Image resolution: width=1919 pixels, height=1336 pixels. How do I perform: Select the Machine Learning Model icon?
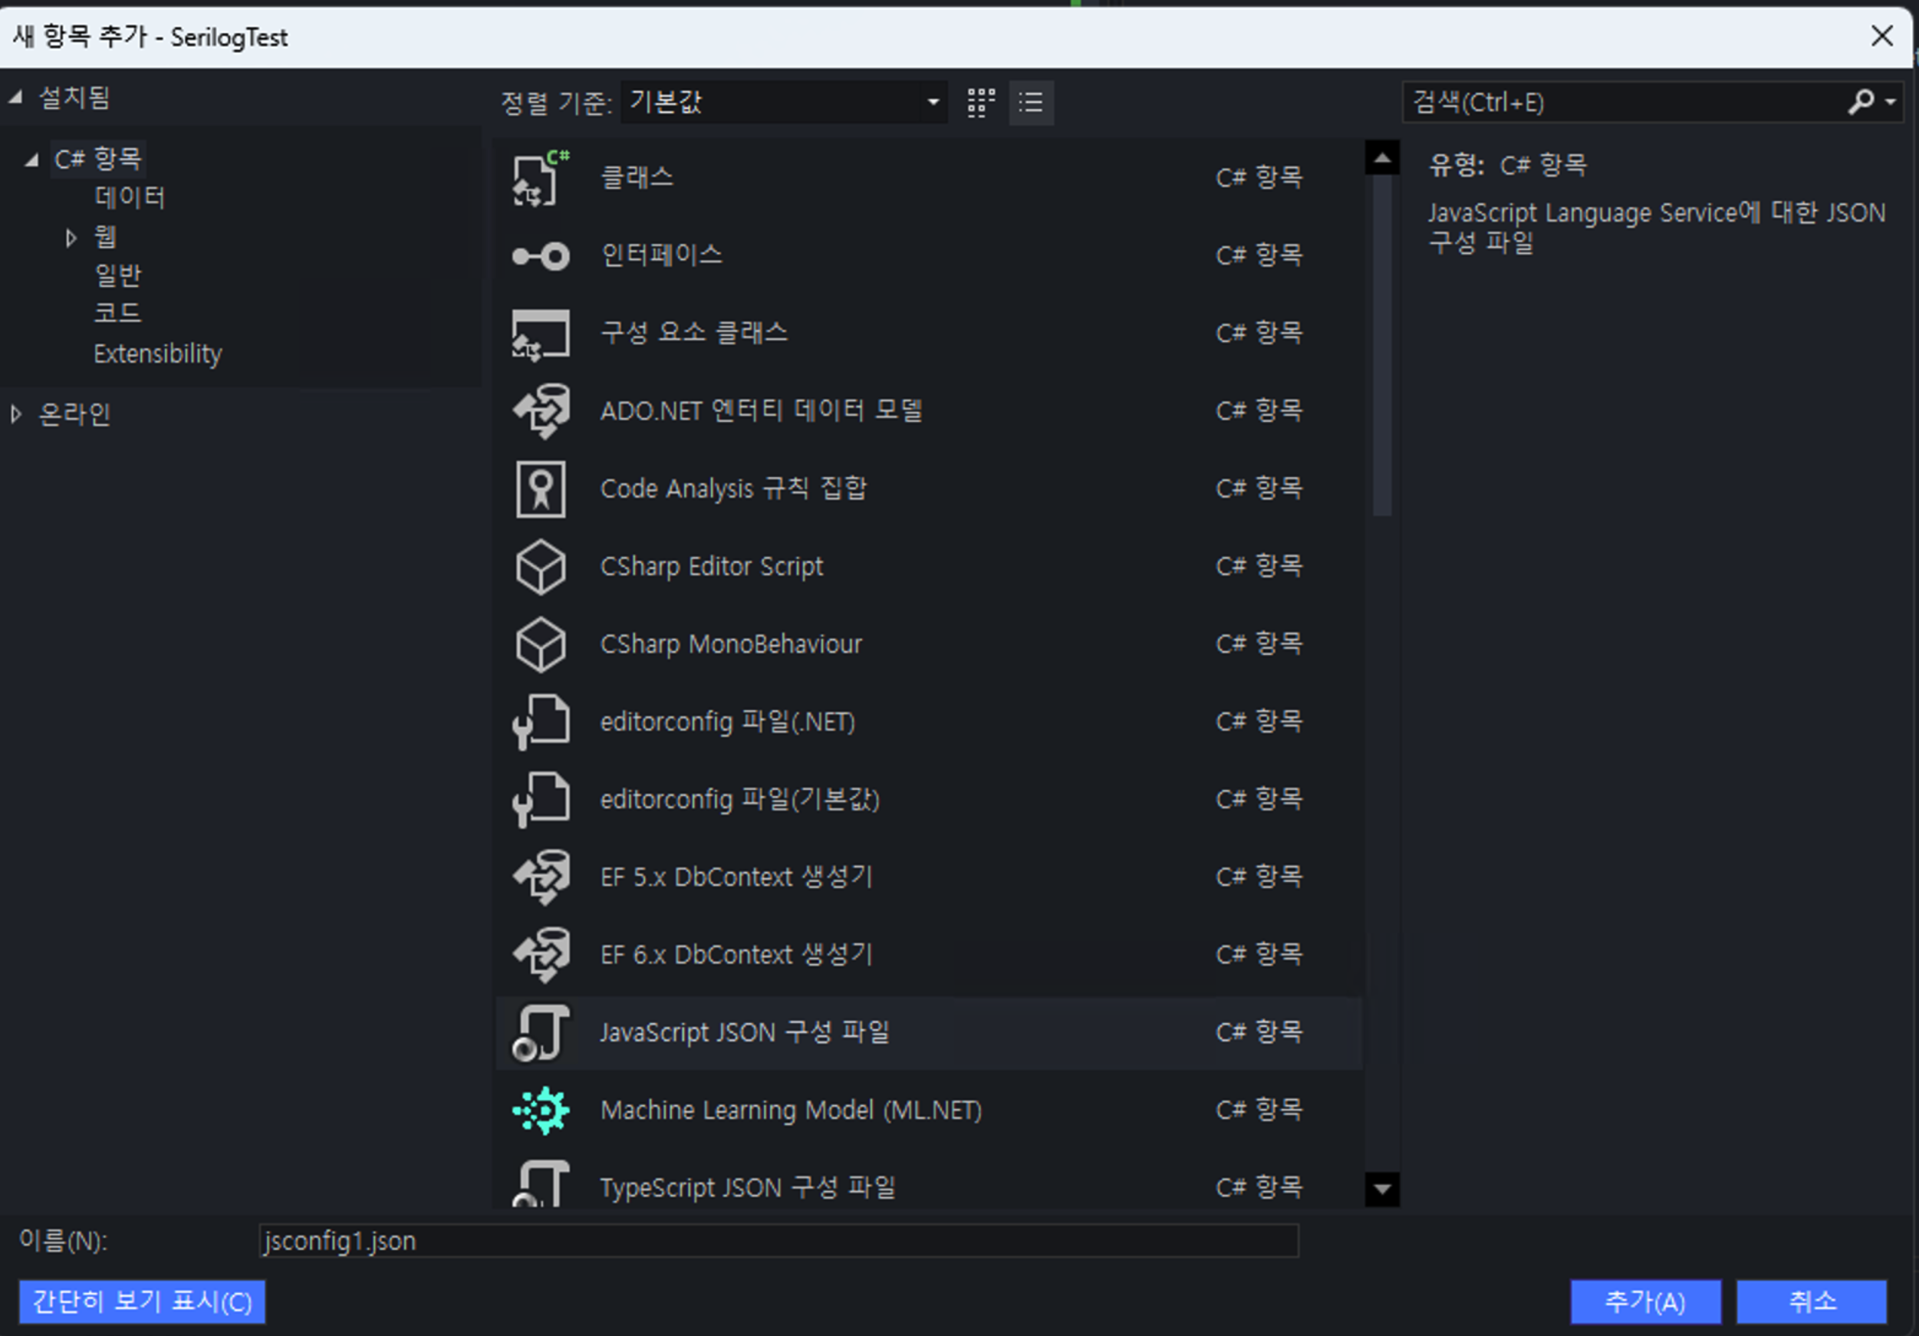540,1111
